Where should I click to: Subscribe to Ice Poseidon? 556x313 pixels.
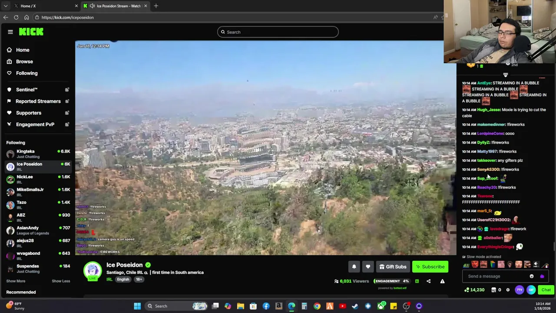430,266
